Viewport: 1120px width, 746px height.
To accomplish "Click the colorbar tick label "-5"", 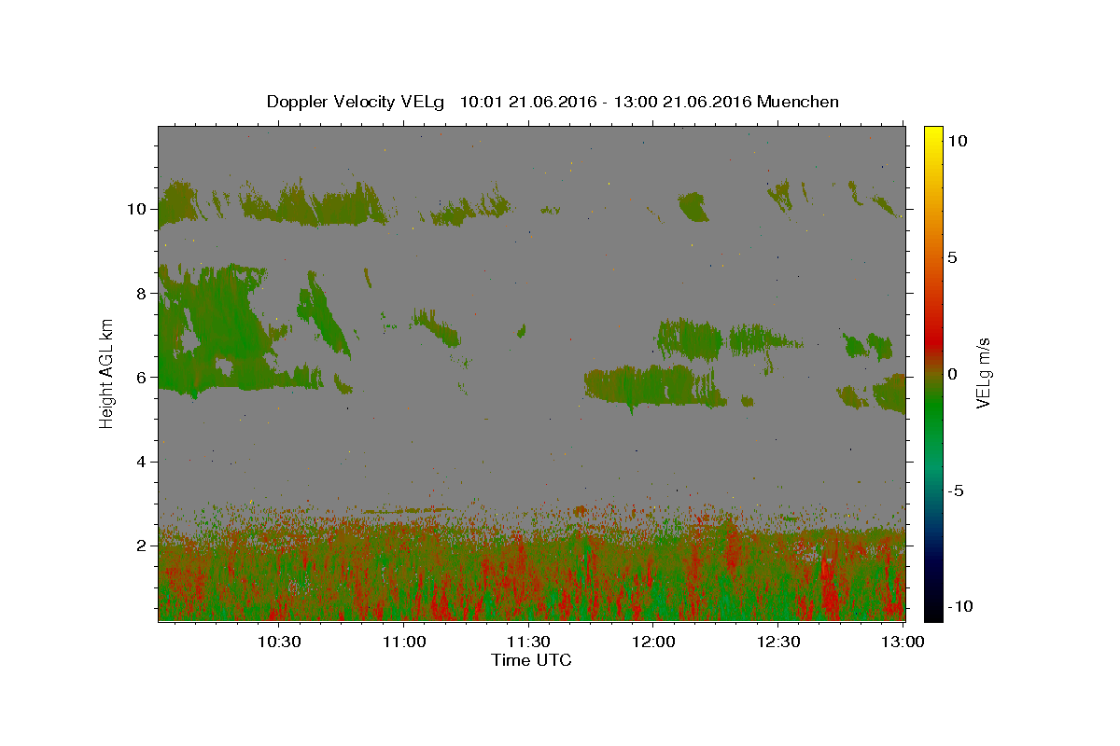I will 957,490.
